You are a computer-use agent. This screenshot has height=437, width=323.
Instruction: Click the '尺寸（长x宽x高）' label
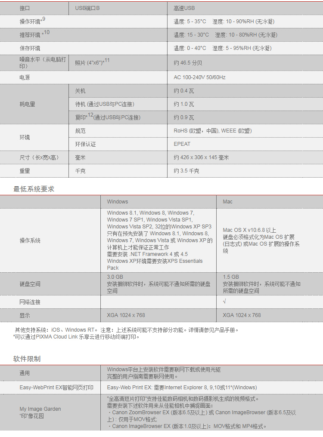point(39,158)
